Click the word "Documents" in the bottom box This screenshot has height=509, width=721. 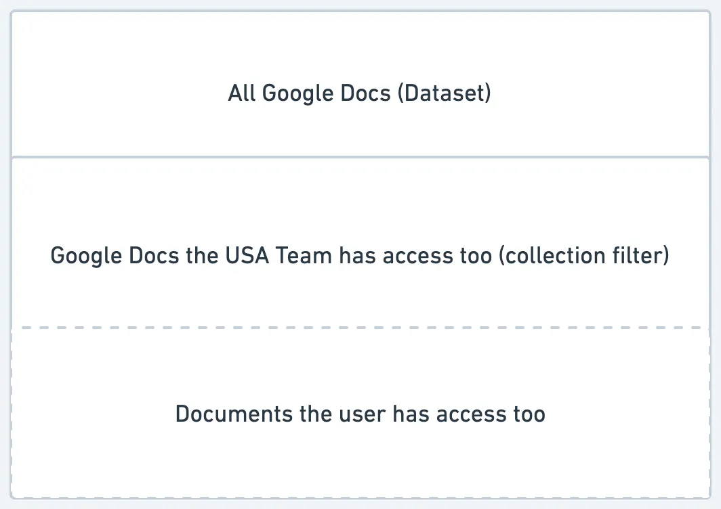point(234,414)
